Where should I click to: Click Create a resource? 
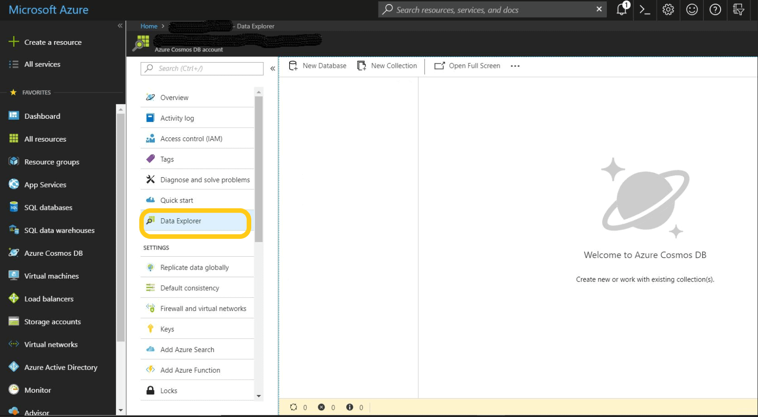(x=53, y=42)
